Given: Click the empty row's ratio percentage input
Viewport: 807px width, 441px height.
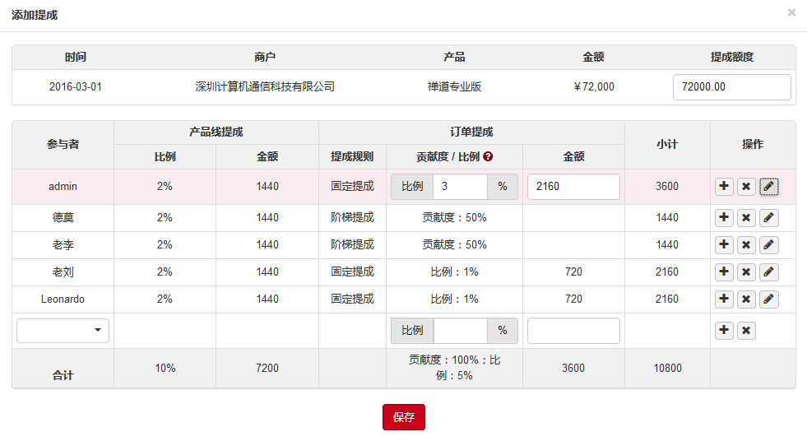Looking at the screenshot, I should click(x=460, y=331).
